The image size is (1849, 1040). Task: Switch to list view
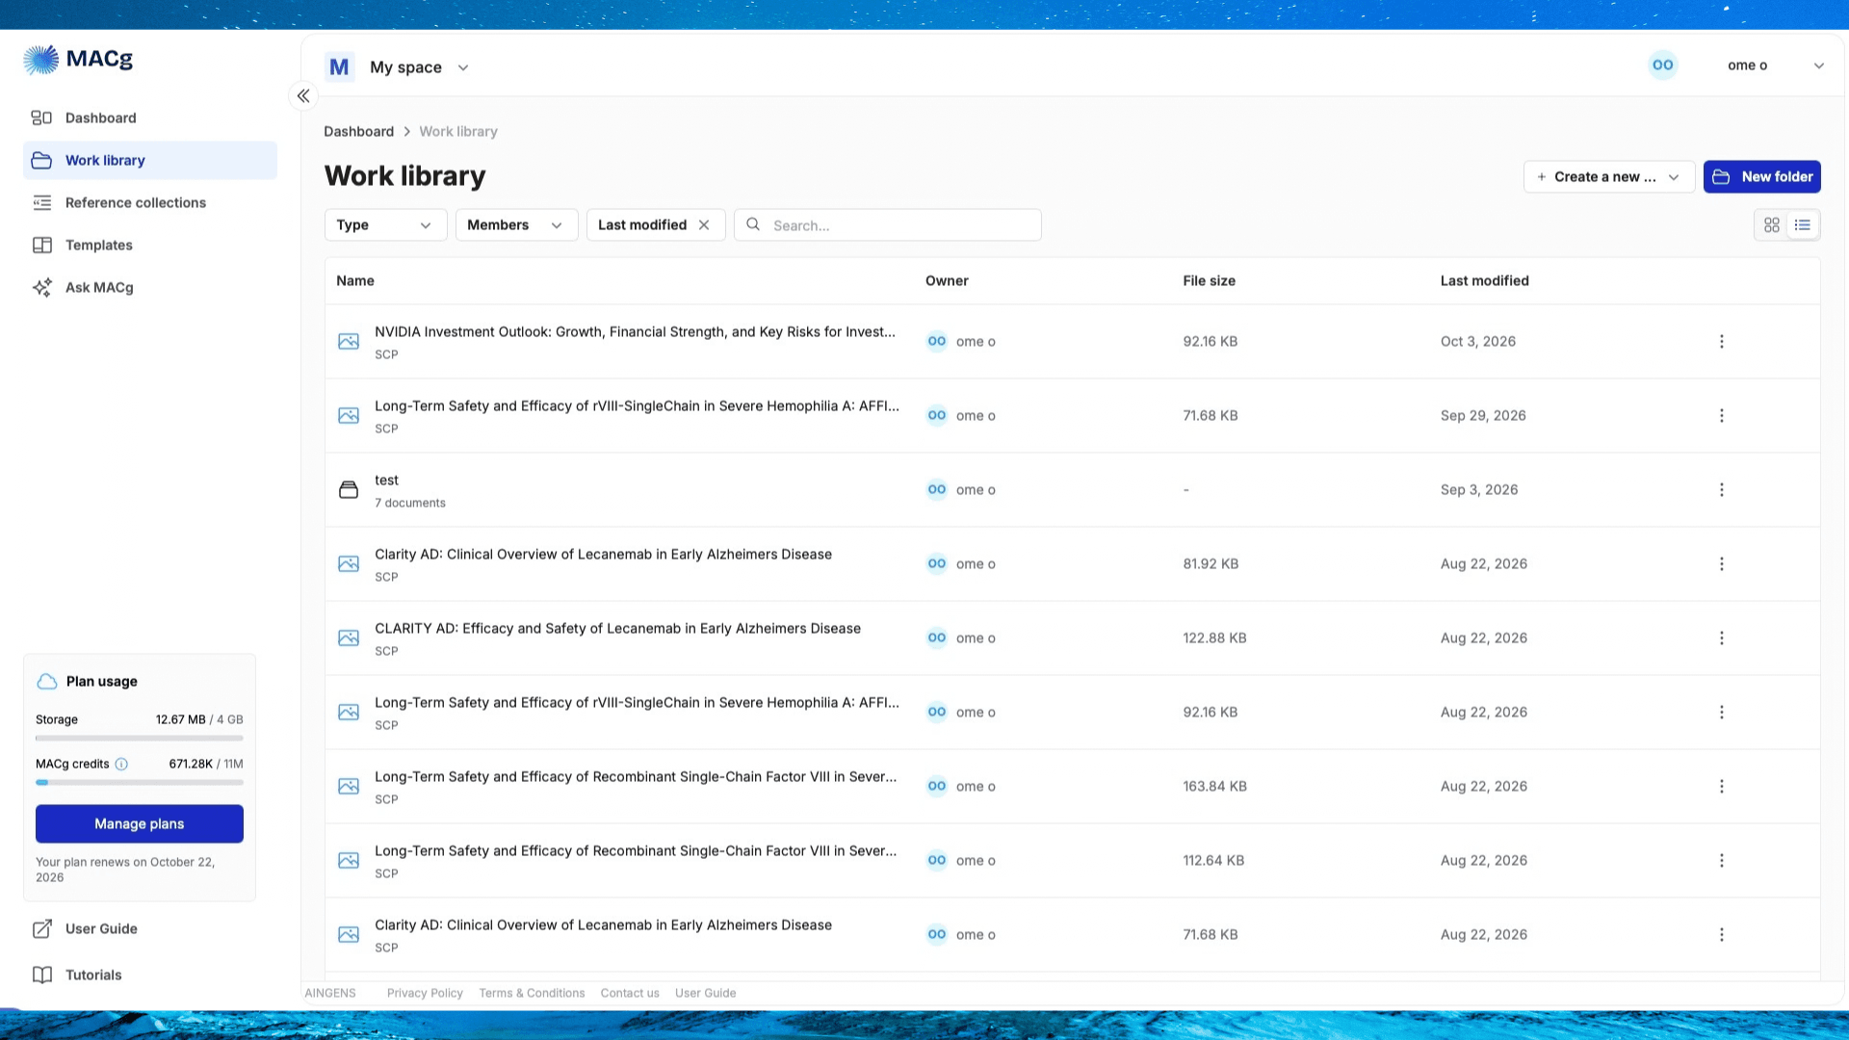coord(1802,224)
